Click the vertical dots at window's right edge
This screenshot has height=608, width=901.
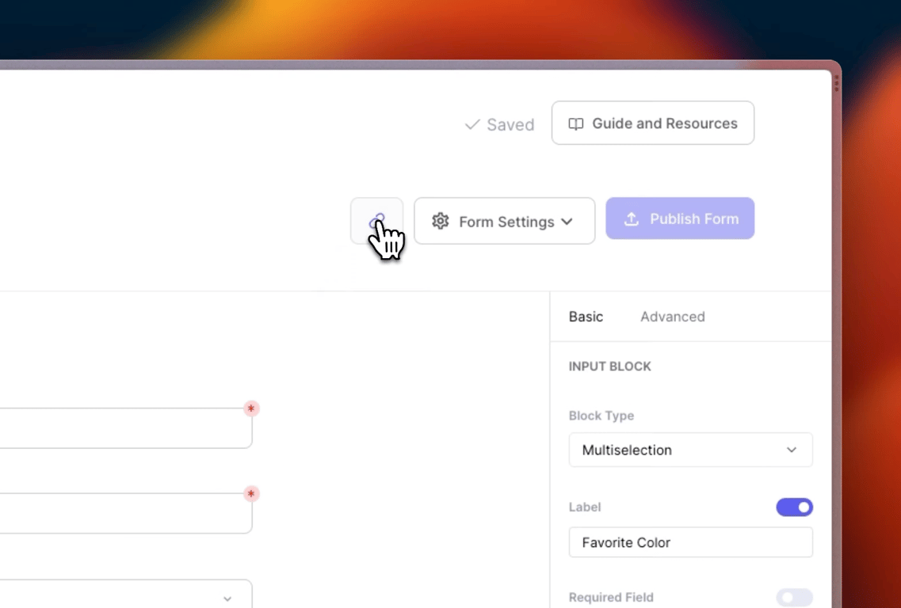tap(836, 83)
